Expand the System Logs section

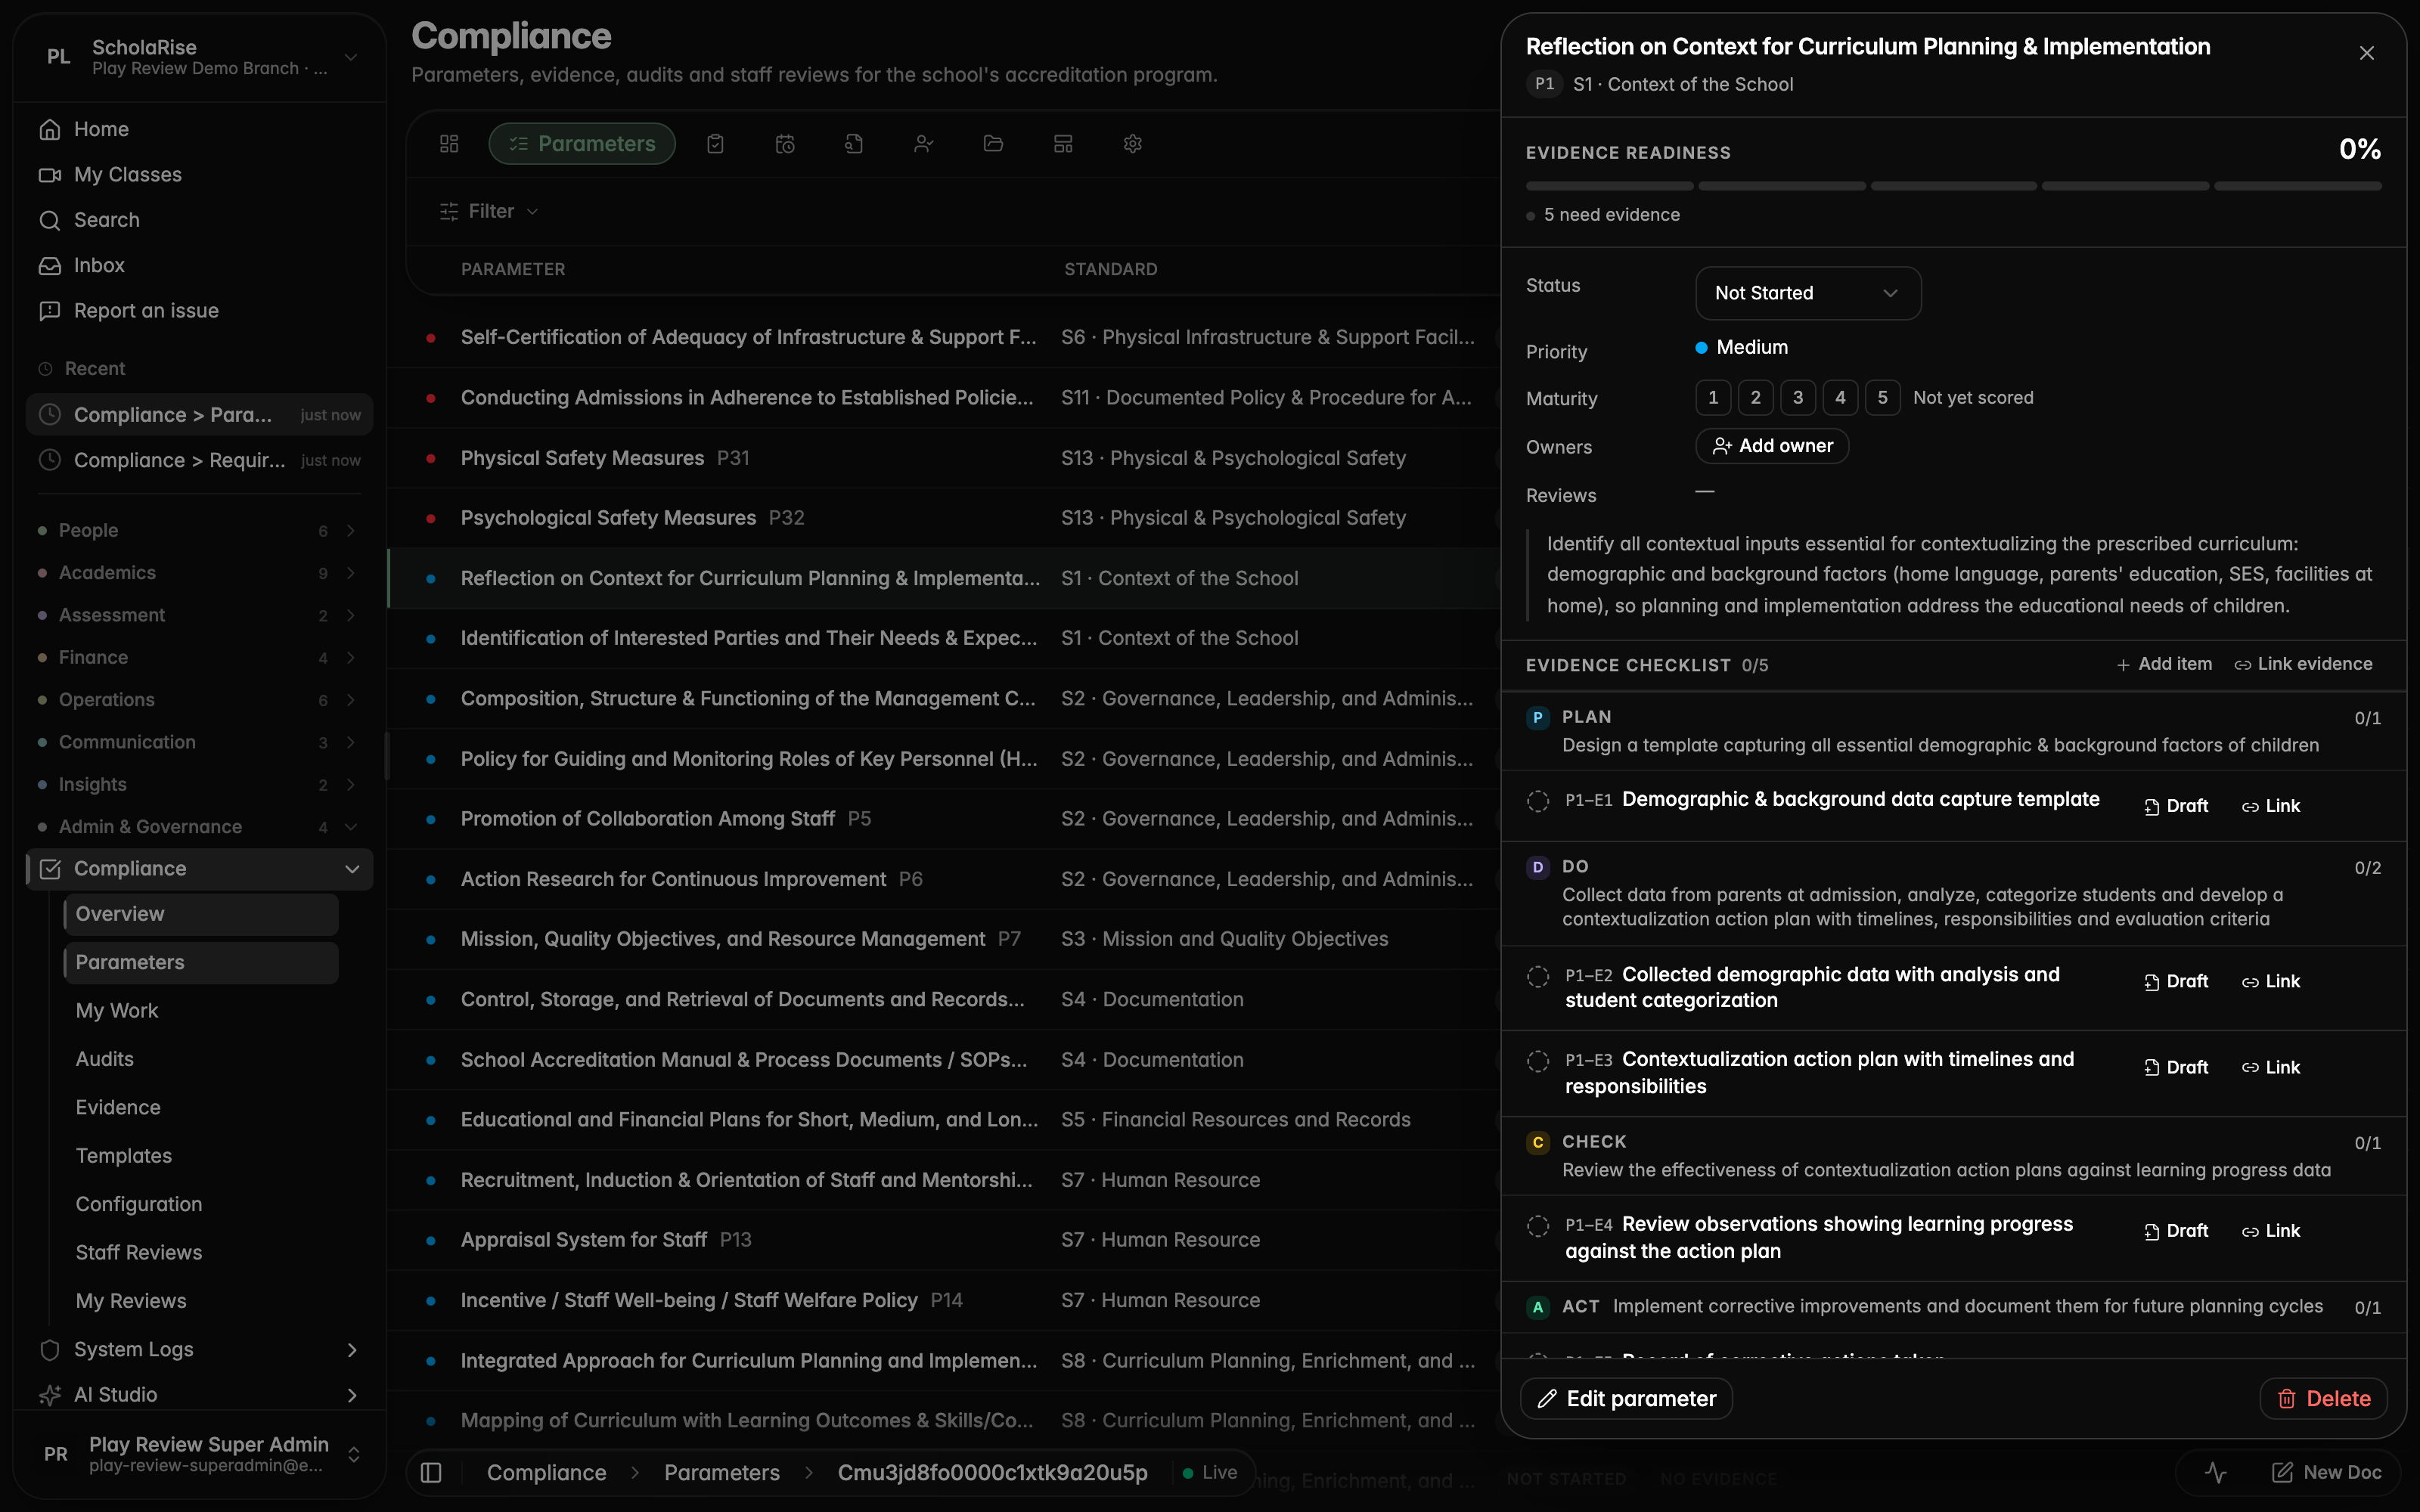199,1349
